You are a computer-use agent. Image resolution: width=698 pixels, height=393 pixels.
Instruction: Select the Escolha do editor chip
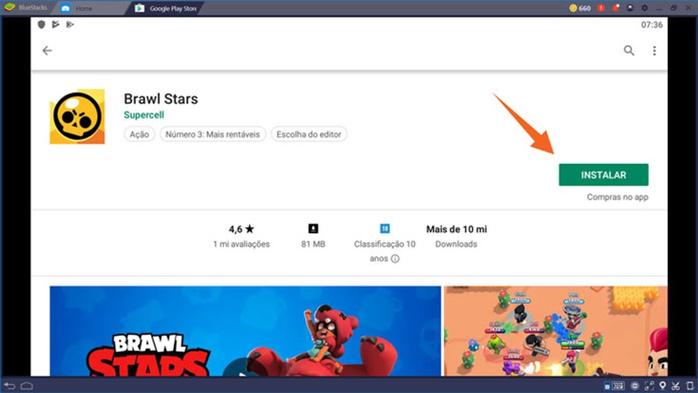coord(309,134)
